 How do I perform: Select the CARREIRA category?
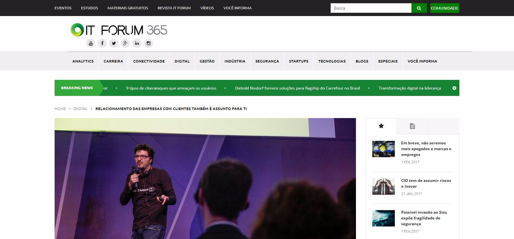pos(113,61)
